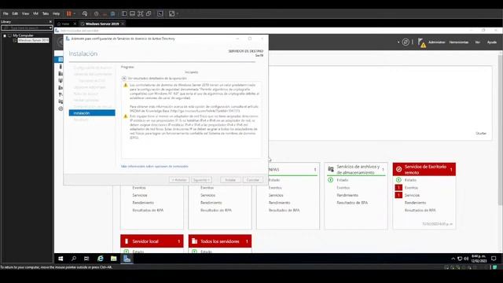503x283 pixels.
Task: Open the dropdown arrow beside refresh icon
Action: (398, 42)
